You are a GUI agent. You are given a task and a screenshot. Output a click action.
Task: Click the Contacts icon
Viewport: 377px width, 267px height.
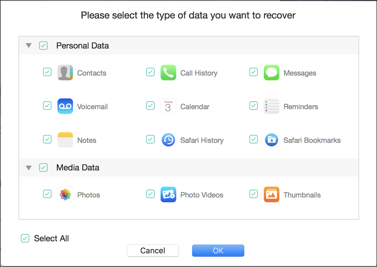[65, 73]
